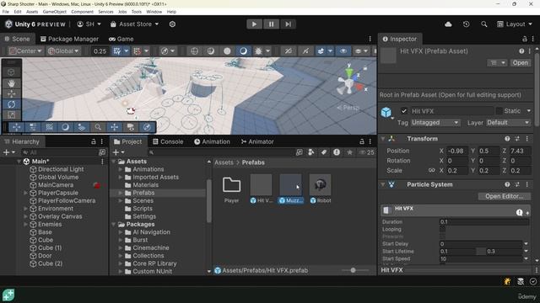Expand the Animations folder
The width and height of the screenshot is (540, 303).
coord(121,169)
